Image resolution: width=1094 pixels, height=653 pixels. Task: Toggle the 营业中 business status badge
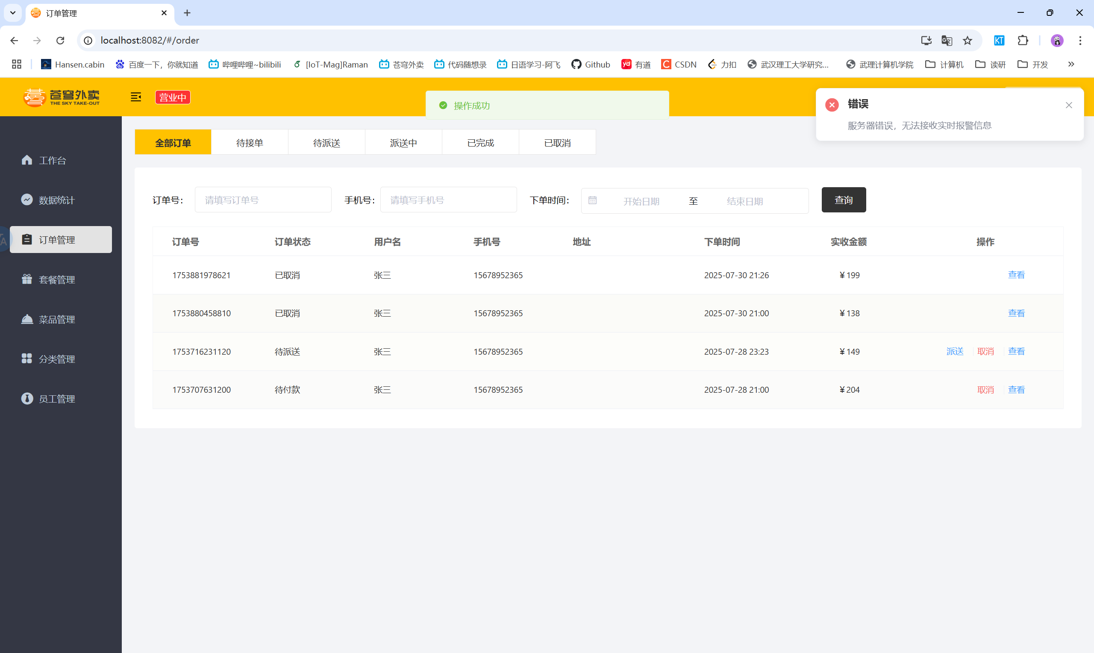(x=173, y=97)
